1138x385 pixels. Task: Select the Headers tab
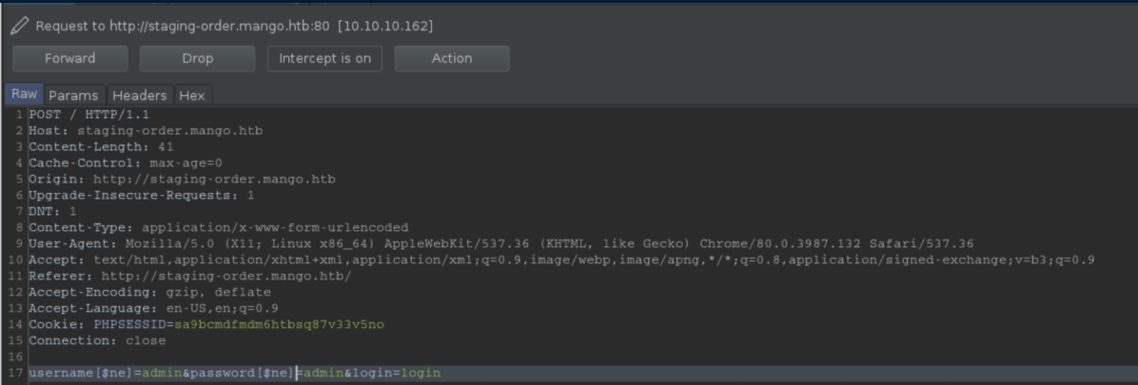point(139,95)
